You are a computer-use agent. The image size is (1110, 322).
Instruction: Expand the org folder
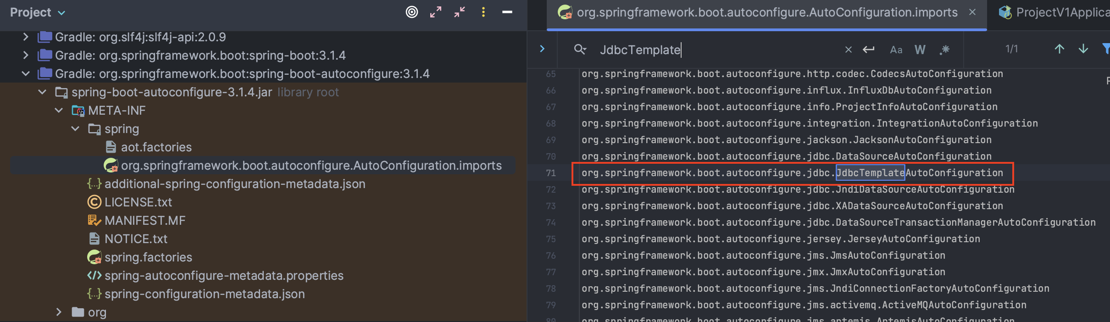tap(59, 312)
